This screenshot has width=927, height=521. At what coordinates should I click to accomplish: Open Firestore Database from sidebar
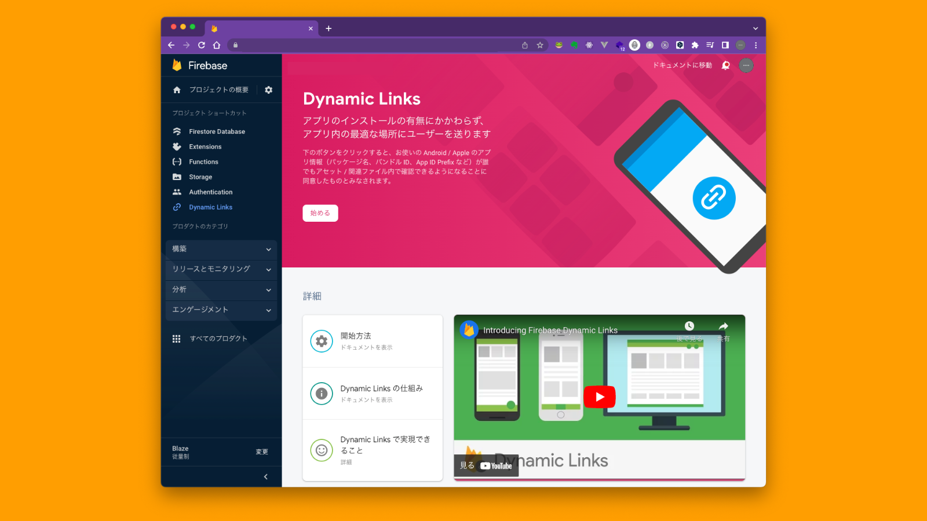[217, 131]
